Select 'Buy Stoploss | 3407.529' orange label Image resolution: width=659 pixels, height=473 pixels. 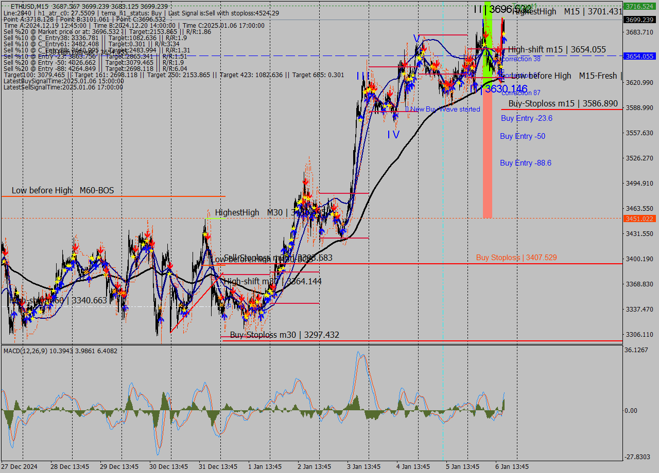516,258
